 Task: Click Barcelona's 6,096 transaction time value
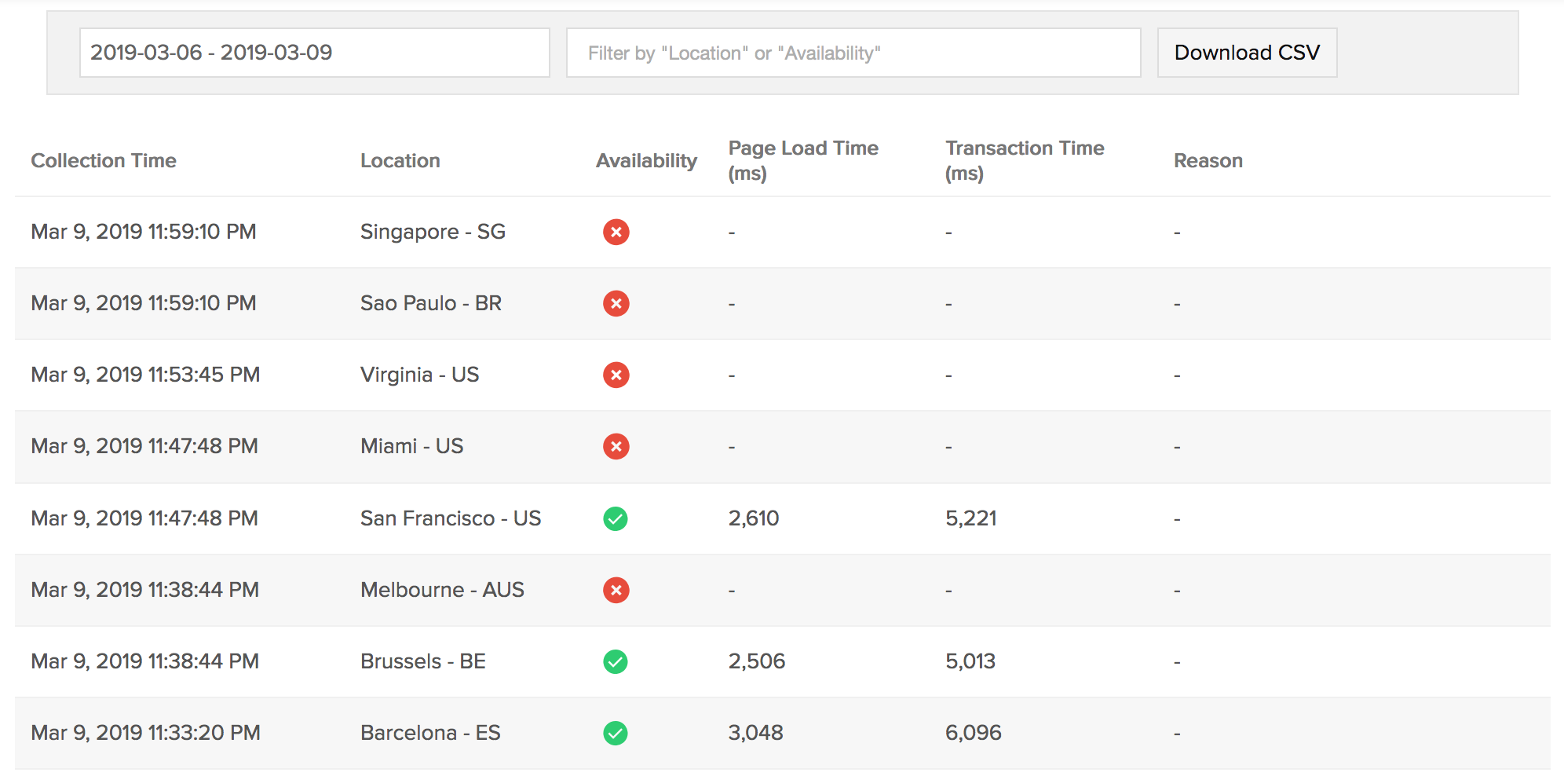click(973, 733)
